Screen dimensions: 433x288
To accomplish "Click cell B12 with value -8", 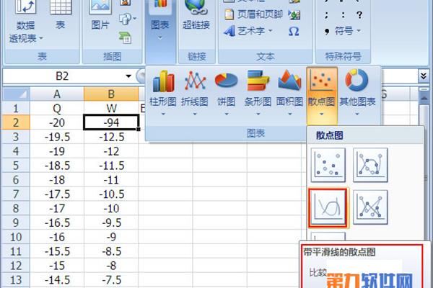I will pyautogui.click(x=111, y=266).
